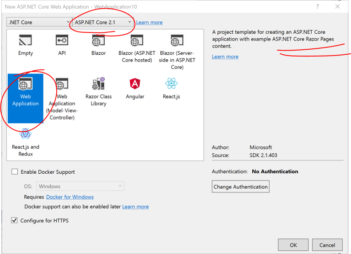Close the New ASP.NET Core dialog
The width and height of the screenshot is (351, 254).
(x=337, y=6)
